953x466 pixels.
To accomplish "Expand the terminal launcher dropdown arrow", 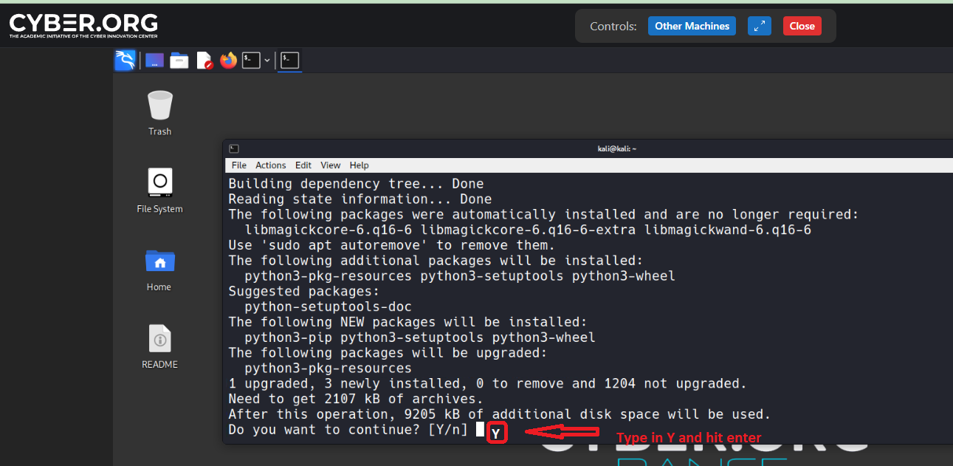I will 267,61.
